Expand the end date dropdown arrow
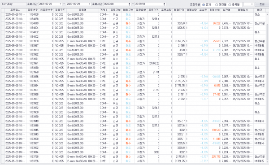 pos(89,4)
